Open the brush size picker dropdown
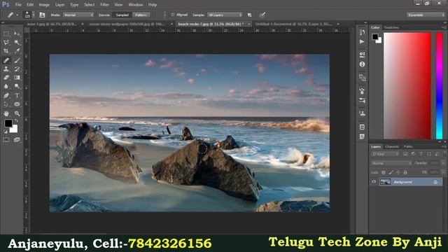The image size is (448, 252). pos(33,15)
